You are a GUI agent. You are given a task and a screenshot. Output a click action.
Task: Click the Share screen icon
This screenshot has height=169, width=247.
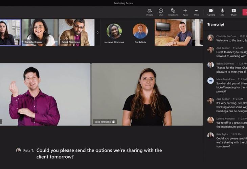pyautogui.click(x=233, y=12)
